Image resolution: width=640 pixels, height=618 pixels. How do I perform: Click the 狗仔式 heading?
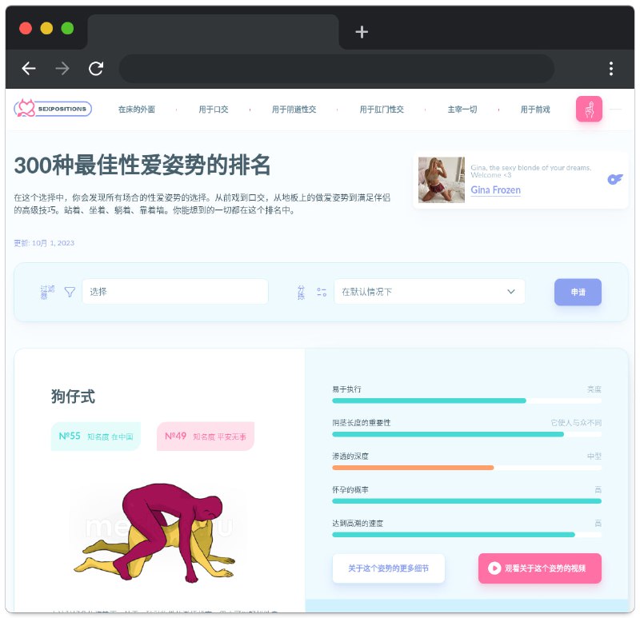(73, 397)
